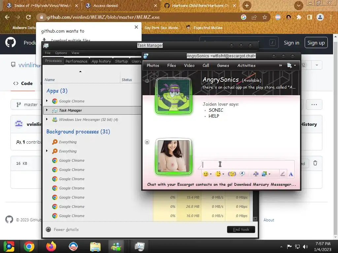Start Video in the Messenger toolbar
This screenshot has width=338, height=253.
pyautogui.click(x=189, y=66)
